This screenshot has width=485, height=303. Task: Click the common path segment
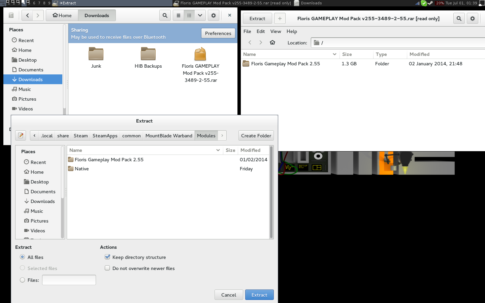(131, 136)
